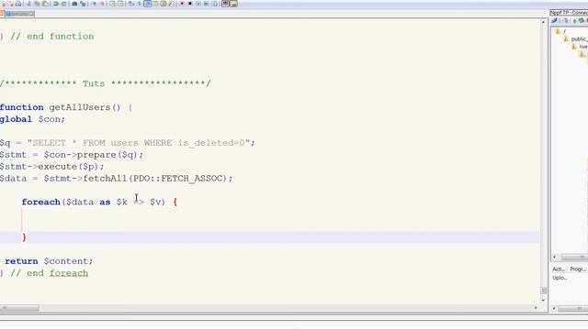
Task: Click the Save Recorded Macro icon
Action: [x=214, y=4]
